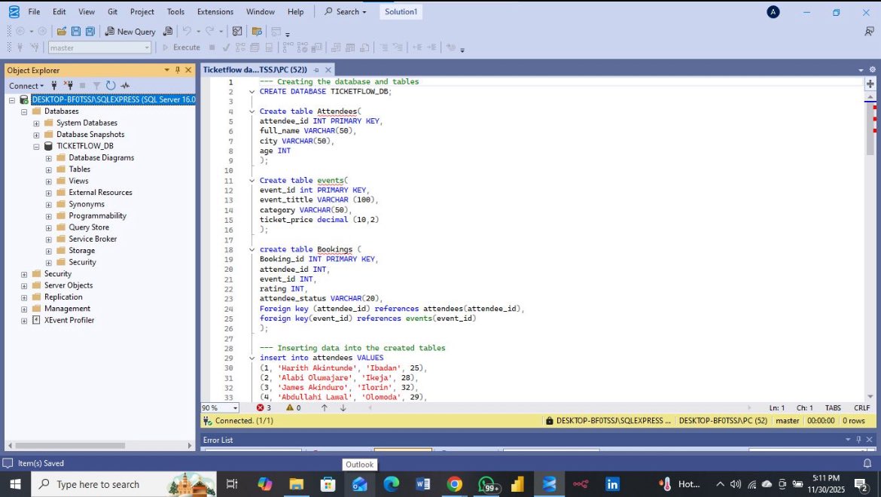Open the Extensions menu
881x497 pixels.
pyautogui.click(x=215, y=11)
